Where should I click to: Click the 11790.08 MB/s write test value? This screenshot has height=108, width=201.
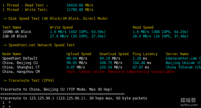tap(80, 10)
